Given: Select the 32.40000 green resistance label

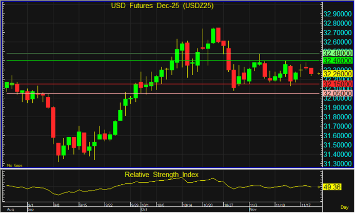Looking at the screenshot, I should click(x=337, y=61).
